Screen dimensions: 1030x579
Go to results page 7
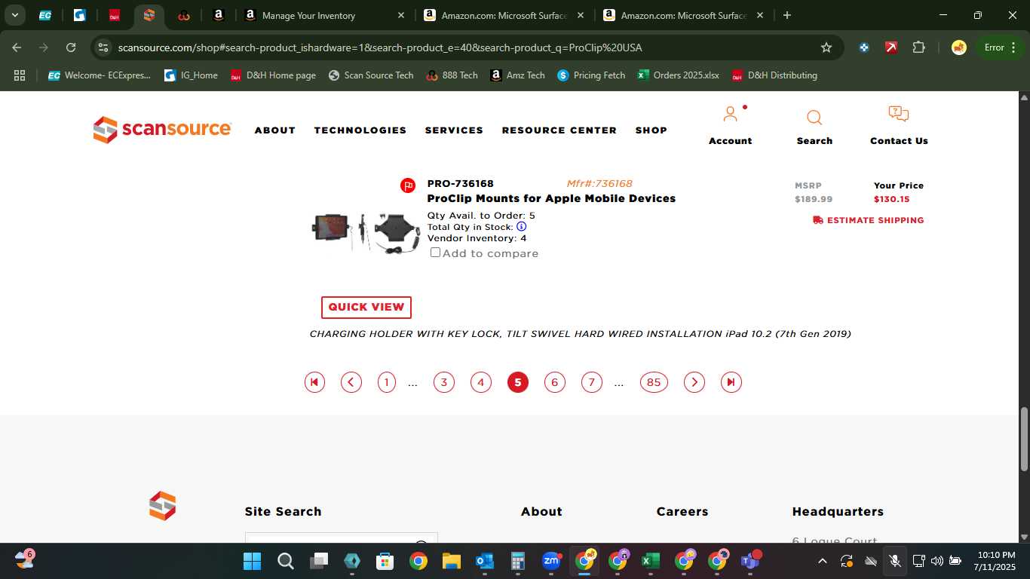592,382
